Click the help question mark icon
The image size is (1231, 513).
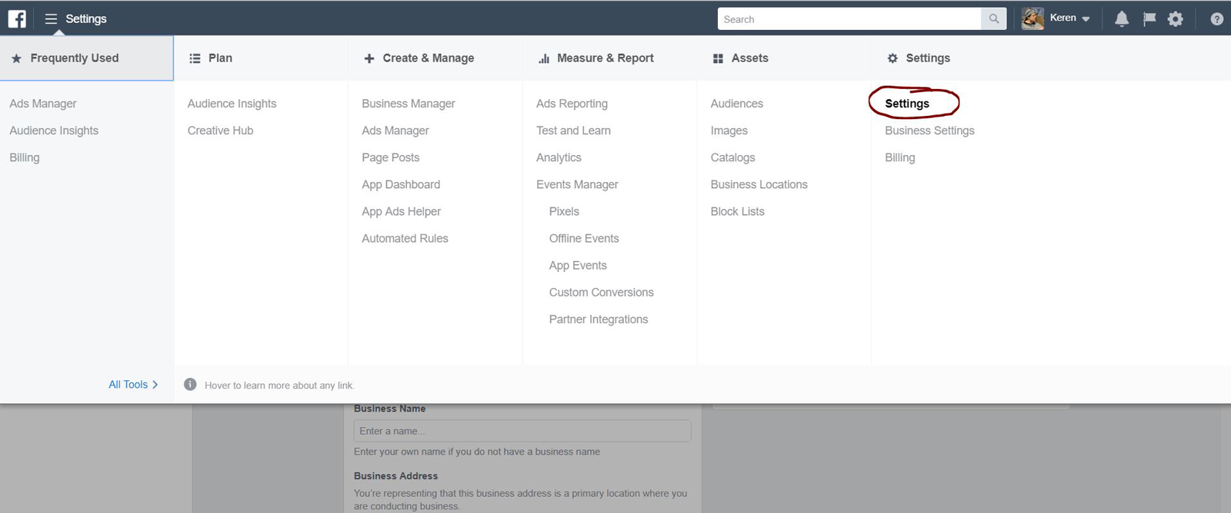point(1216,18)
